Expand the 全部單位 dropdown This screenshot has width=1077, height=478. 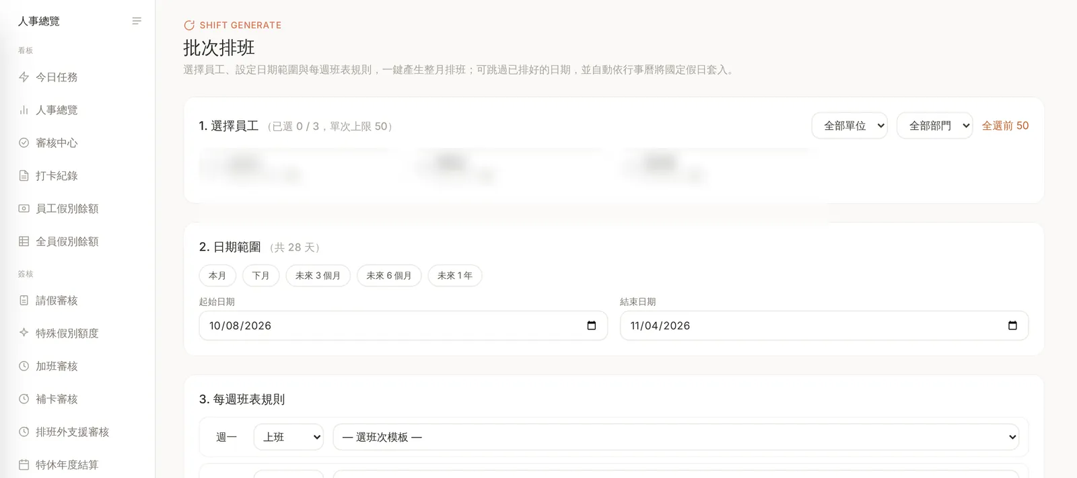[849, 126]
